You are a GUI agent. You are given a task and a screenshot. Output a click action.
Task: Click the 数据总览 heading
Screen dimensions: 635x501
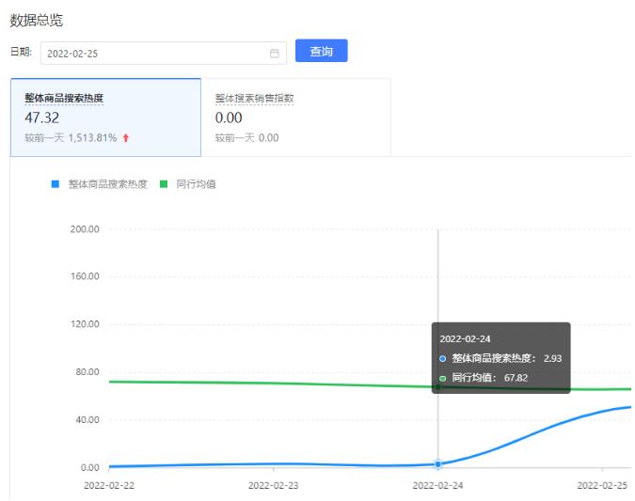click(37, 21)
